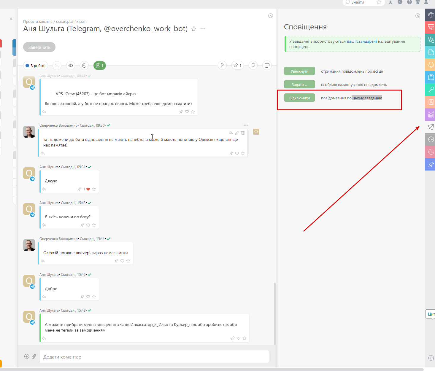The height and width of the screenshot is (371, 435).
Task: Open the pink clock icon in right sidebar
Action: pos(431,152)
